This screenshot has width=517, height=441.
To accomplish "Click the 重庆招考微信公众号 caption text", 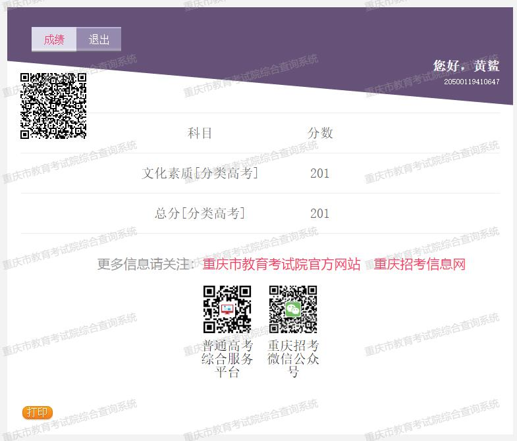I will [x=293, y=359].
